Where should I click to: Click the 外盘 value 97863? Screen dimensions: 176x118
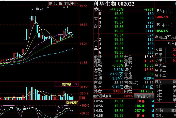tap(118, 91)
